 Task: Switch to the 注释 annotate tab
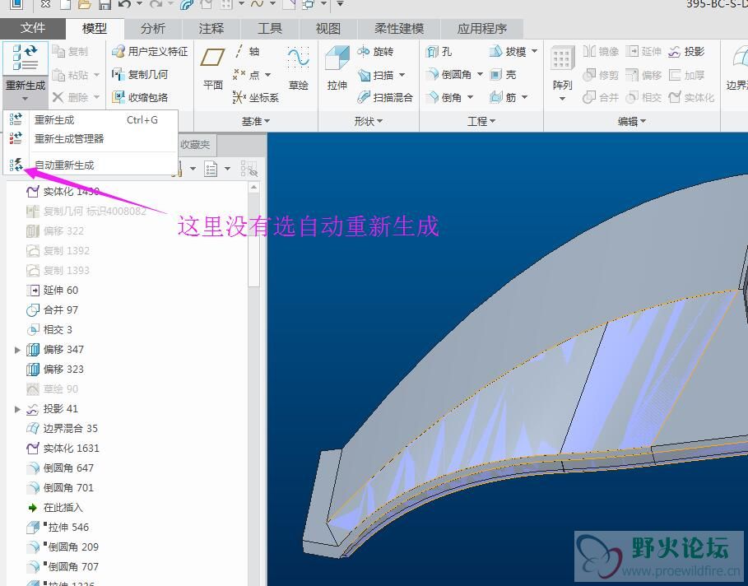click(211, 29)
